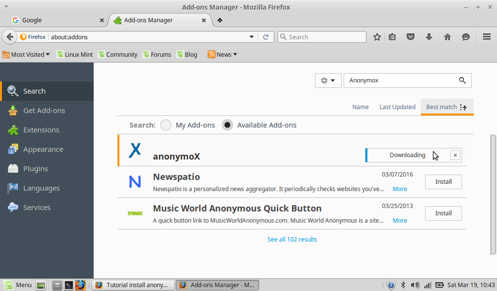Switch to the Add-ons Manager tab
Screen dimensions: 497x291
pyautogui.click(x=160, y=20)
